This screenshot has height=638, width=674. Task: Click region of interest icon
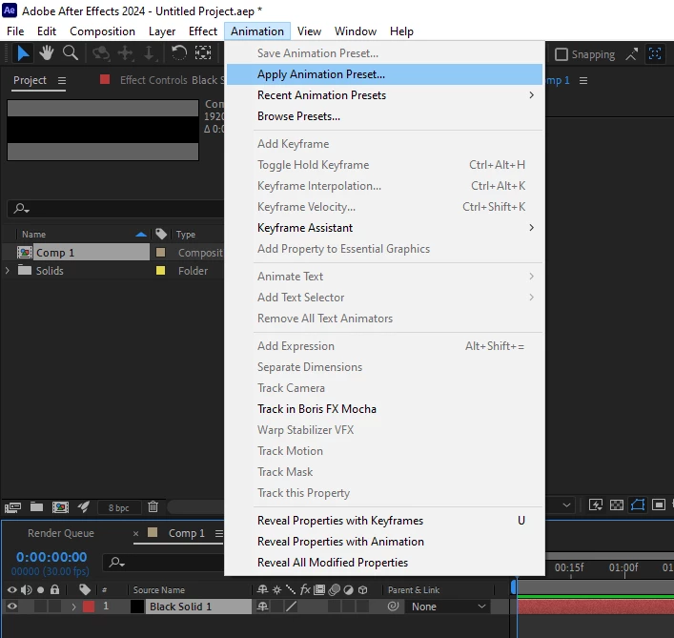pyautogui.click(x=659, y=504)
